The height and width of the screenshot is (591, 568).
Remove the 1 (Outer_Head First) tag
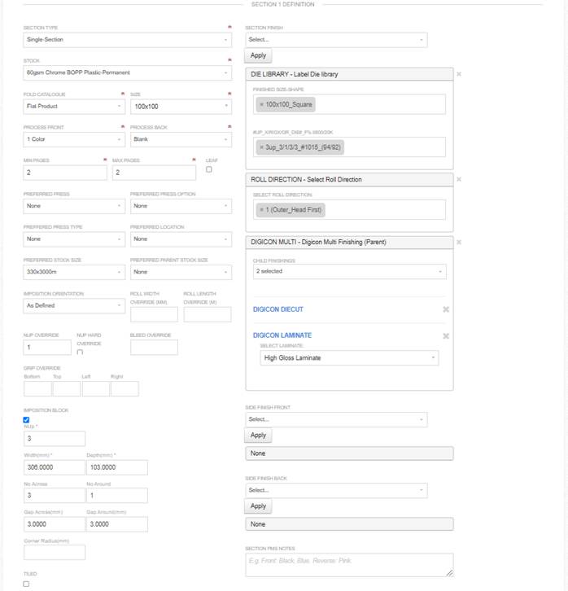pos(261,209)
